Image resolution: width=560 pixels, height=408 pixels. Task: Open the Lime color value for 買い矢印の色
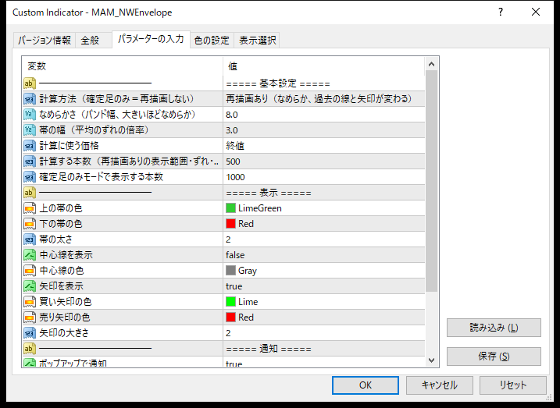pyautogui.click(x=324, y=302)
